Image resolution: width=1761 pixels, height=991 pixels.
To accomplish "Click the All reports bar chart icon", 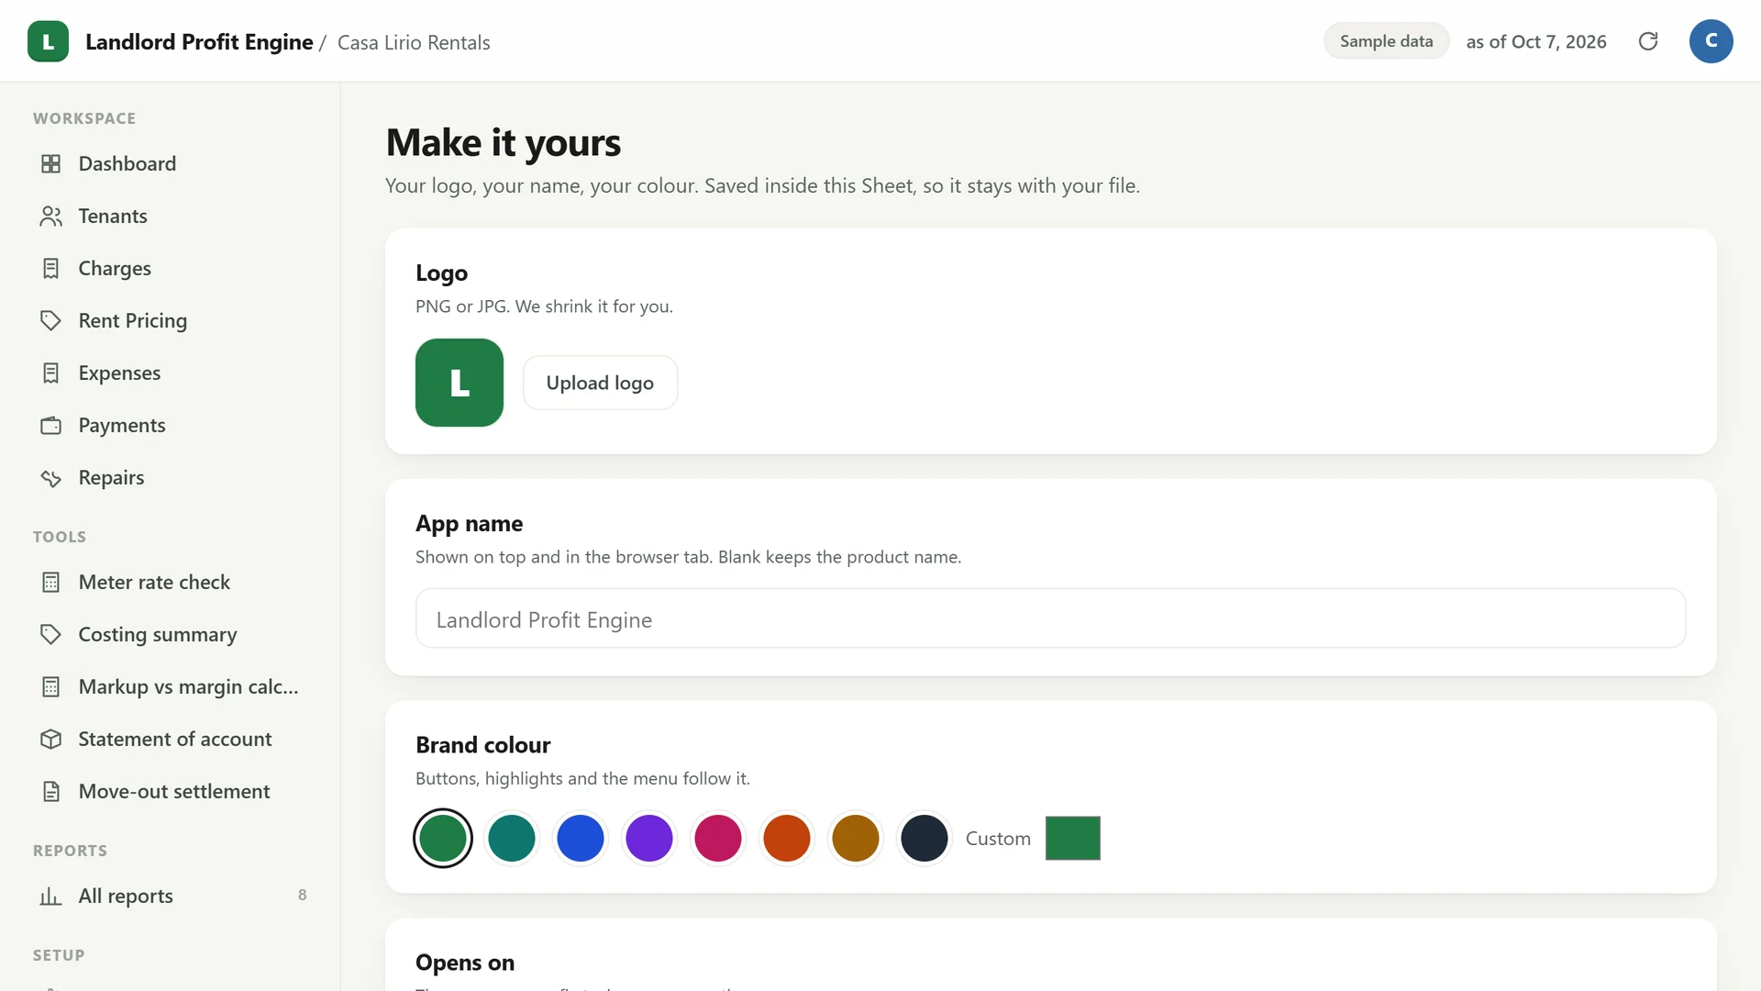I will [x=51, y=896].
